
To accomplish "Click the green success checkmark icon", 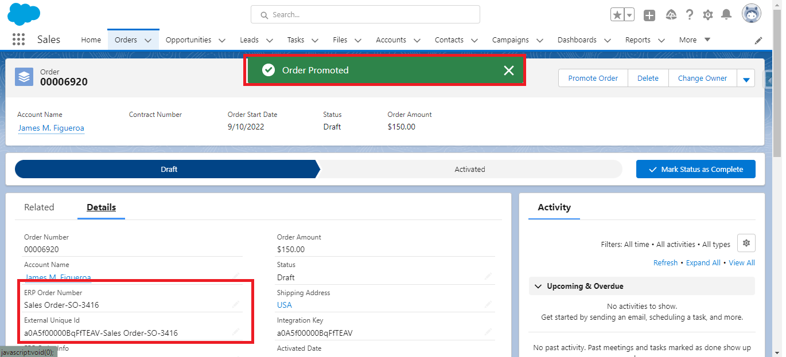I will (x=268, y=70).
